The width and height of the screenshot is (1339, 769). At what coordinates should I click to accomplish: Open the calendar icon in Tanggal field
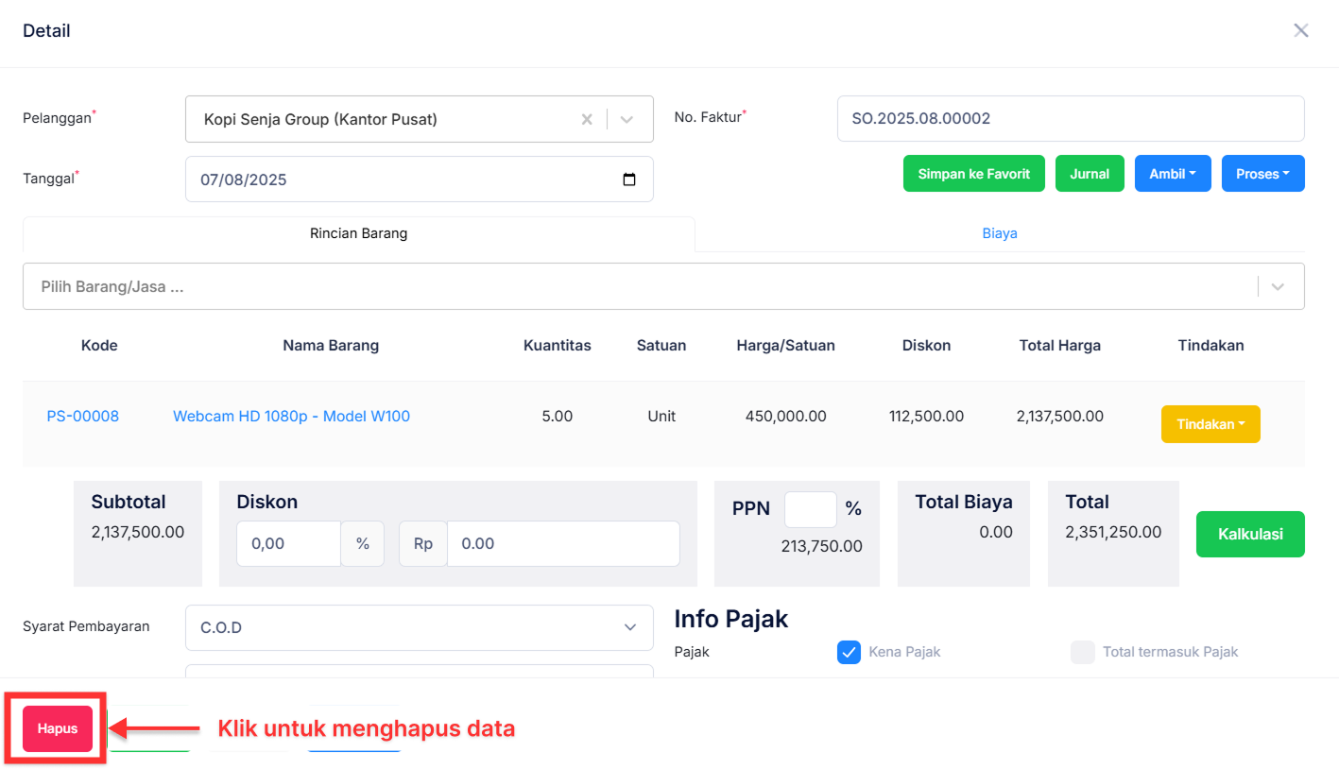coord(629,179)
